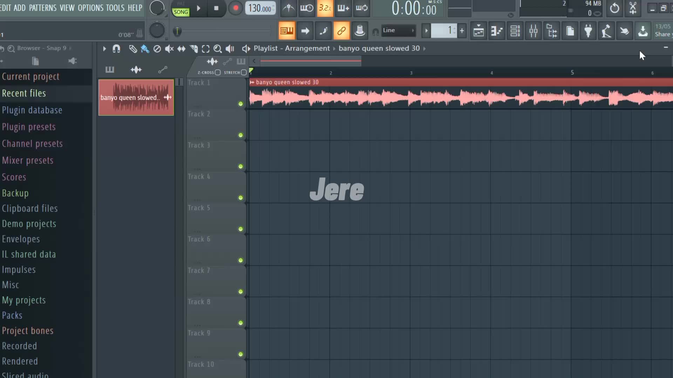
Task: Open the Piano roll window
Action: [x=497, y=31]
